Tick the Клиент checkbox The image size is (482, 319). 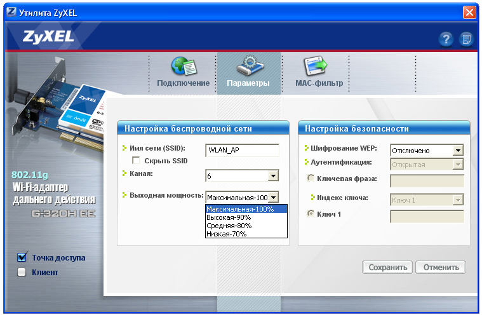click(22, 272)
